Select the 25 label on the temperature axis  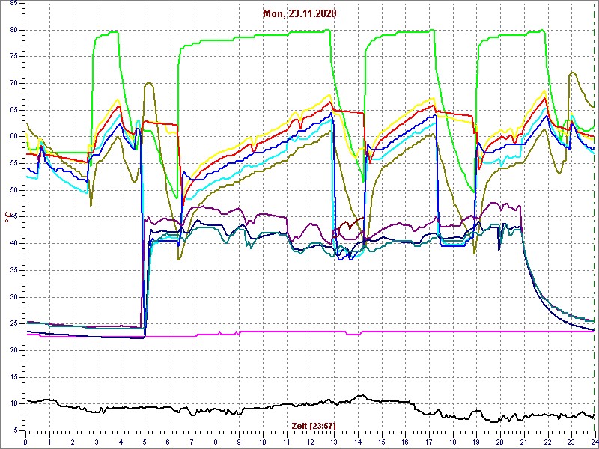(13, 324)
